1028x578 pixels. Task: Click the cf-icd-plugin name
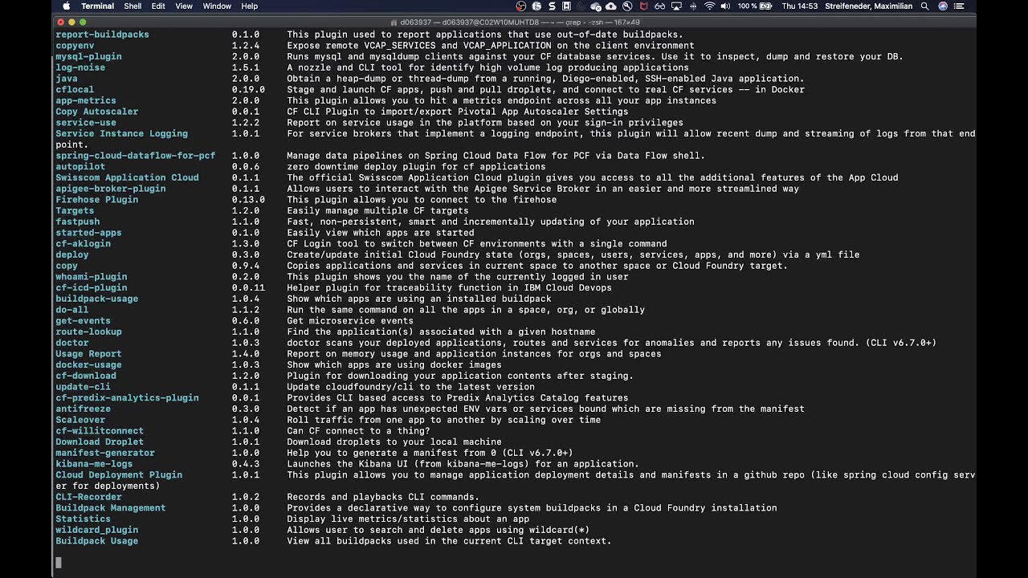tap(91, 287)
